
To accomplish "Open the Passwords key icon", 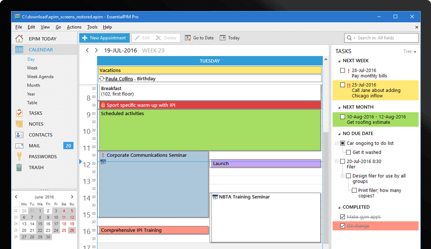I will tap(19, 156).
